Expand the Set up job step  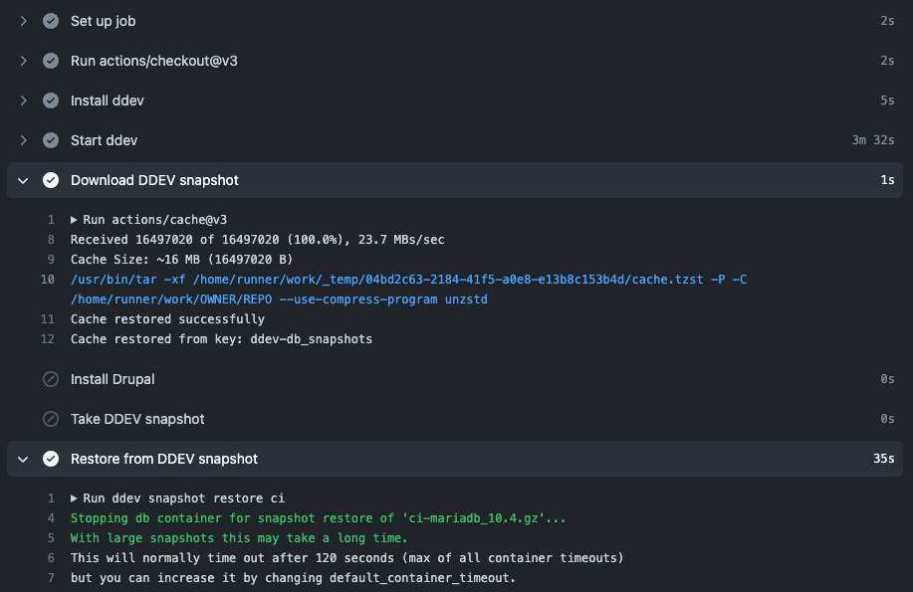22,20
